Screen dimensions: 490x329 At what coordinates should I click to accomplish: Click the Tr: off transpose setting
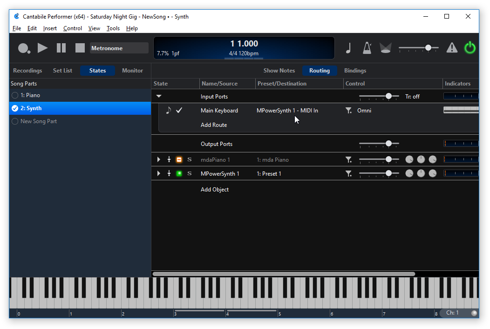(412, 97)
